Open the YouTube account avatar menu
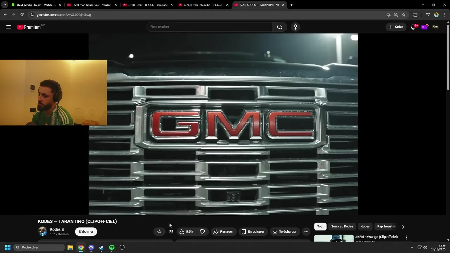This screenshot has height=253, width=450. (x=436, y=27)
